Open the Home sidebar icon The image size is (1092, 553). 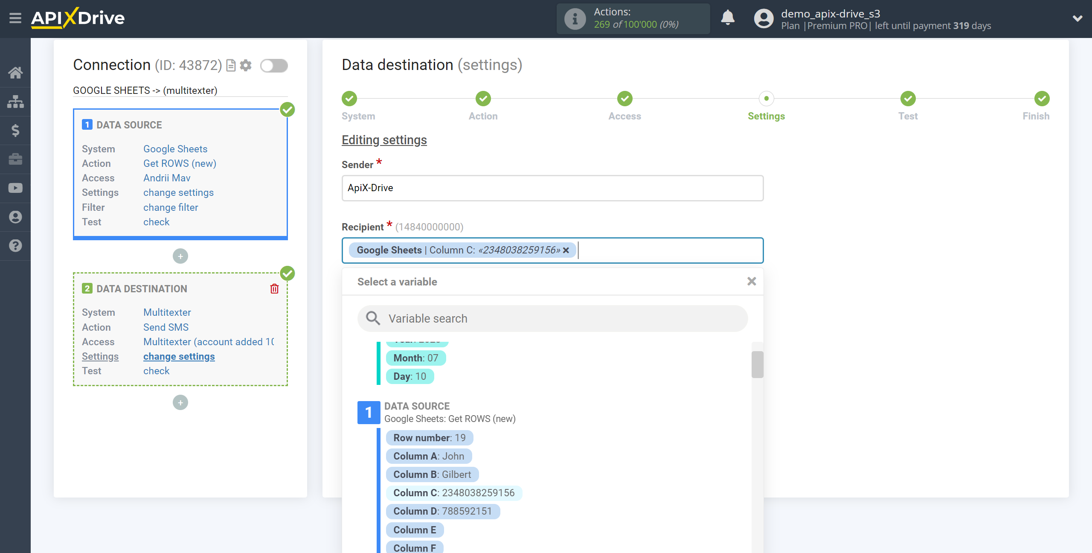[x=15, y=73]
